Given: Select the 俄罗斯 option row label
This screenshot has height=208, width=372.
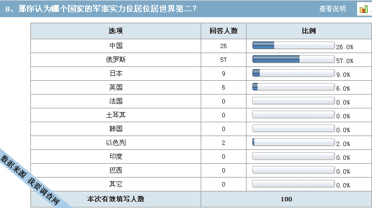Looking at the screenshot, I should [116, 59].
